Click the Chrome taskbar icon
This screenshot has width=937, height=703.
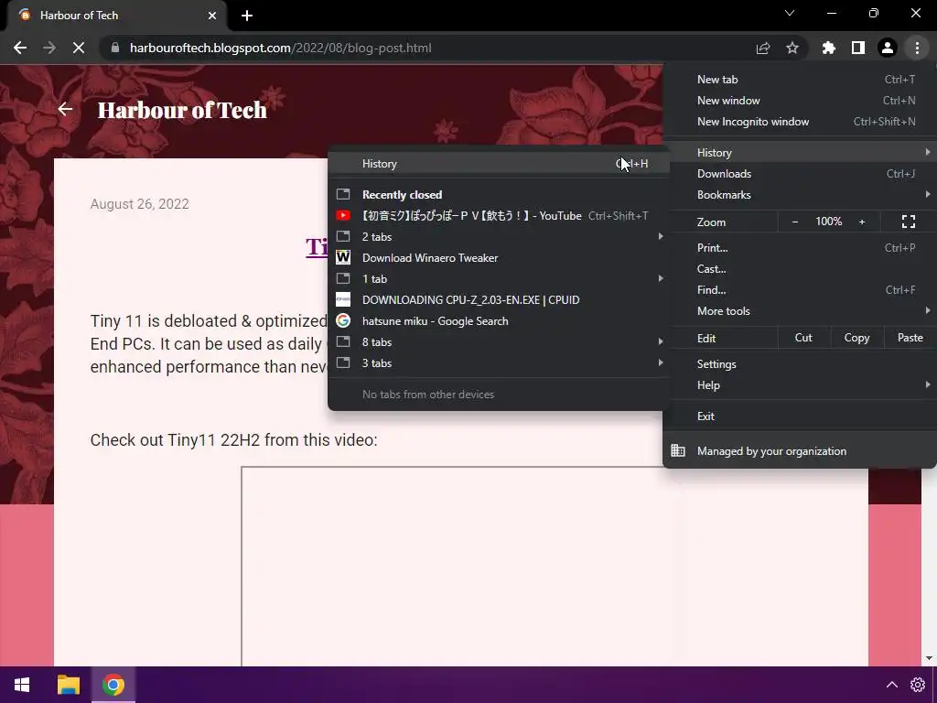click(x=113, y=685)
